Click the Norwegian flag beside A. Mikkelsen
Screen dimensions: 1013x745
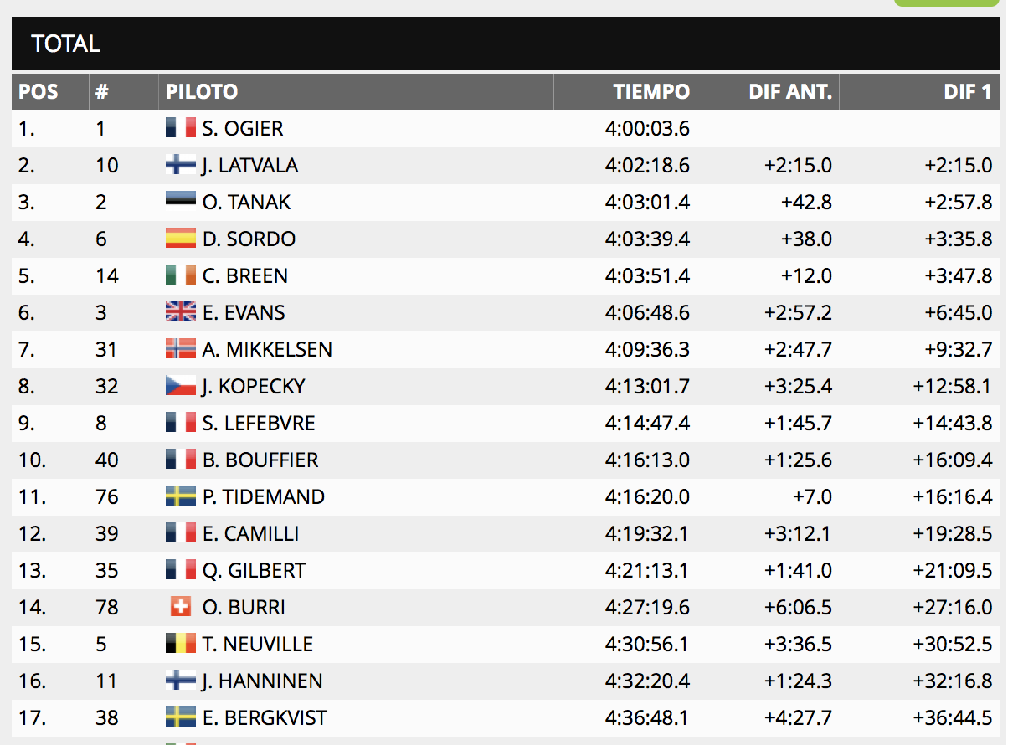pyautogui.click(x=180, y=349)
